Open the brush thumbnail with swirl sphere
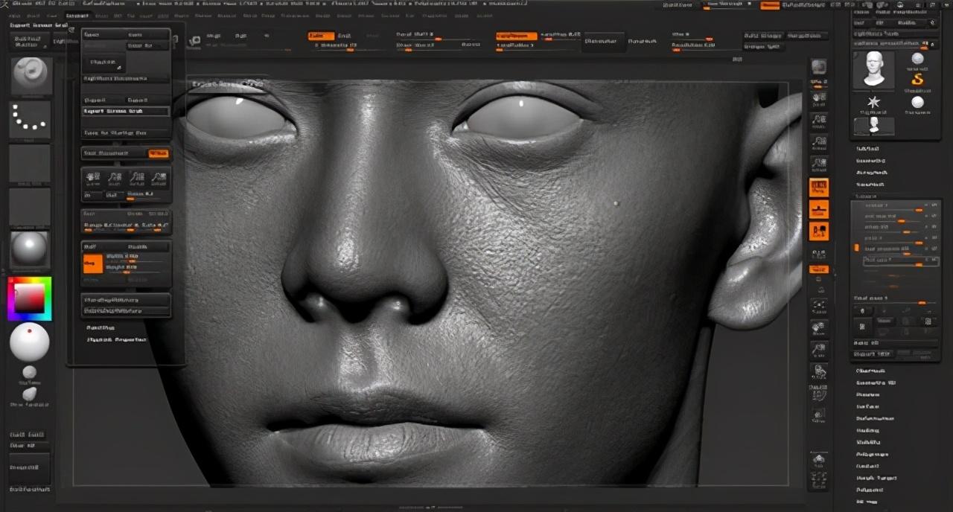 tap(31, 75)
